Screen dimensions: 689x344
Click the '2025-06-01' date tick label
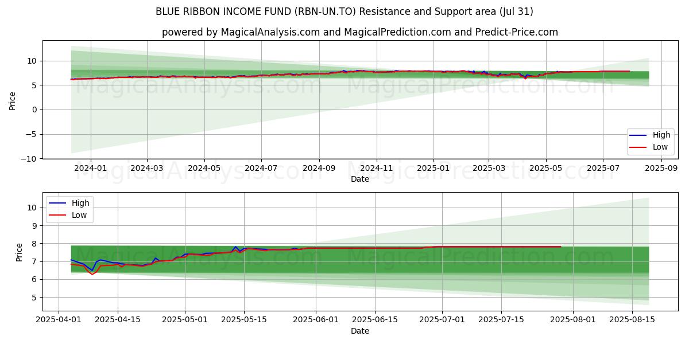[x=316, y=321]
